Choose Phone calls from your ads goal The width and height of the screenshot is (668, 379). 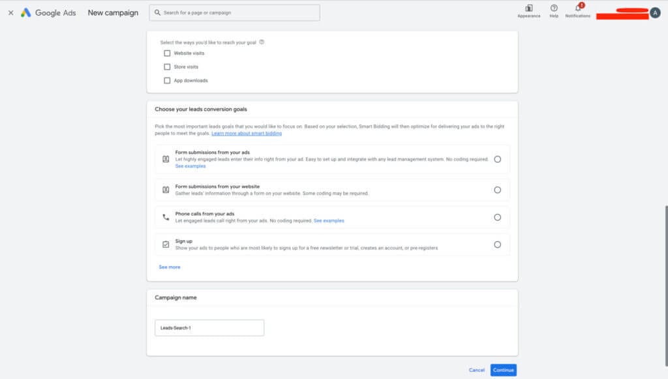point(498,217)
